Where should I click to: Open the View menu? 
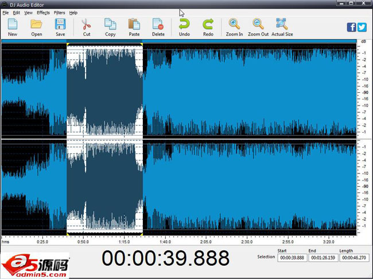(x=28, y=13)
